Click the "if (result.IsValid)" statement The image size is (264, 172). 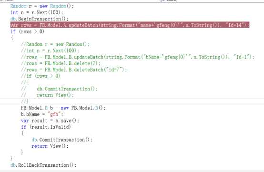click(46, 127)
